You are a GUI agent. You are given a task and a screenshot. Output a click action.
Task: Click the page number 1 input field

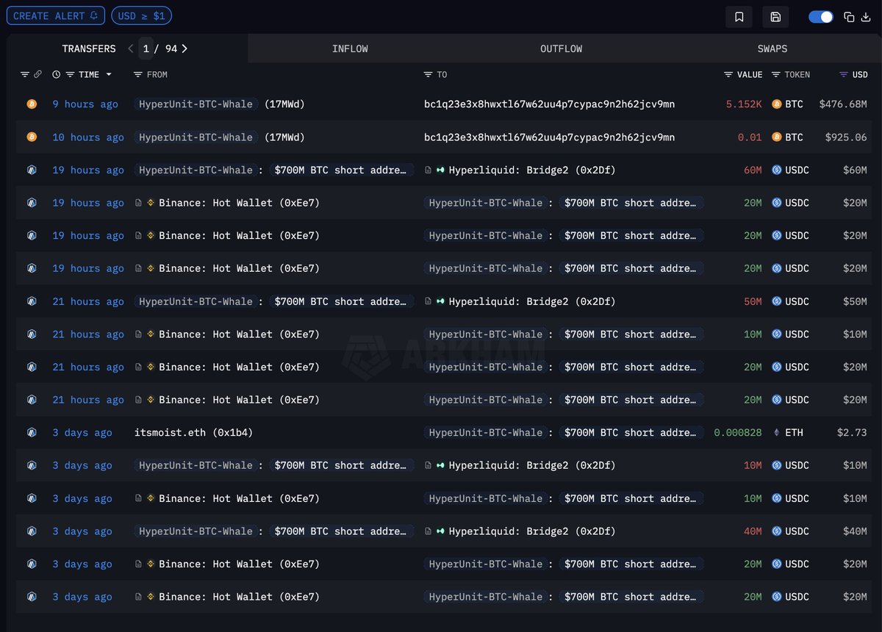coord(146,49)
